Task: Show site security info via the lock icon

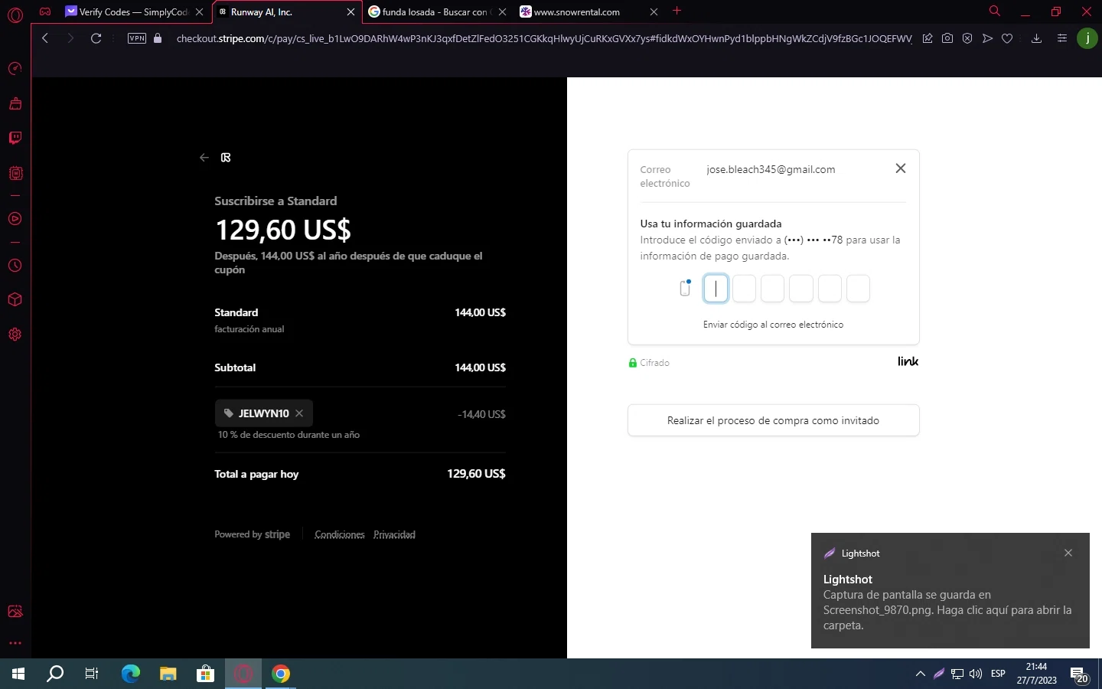Action: (158, 38)
